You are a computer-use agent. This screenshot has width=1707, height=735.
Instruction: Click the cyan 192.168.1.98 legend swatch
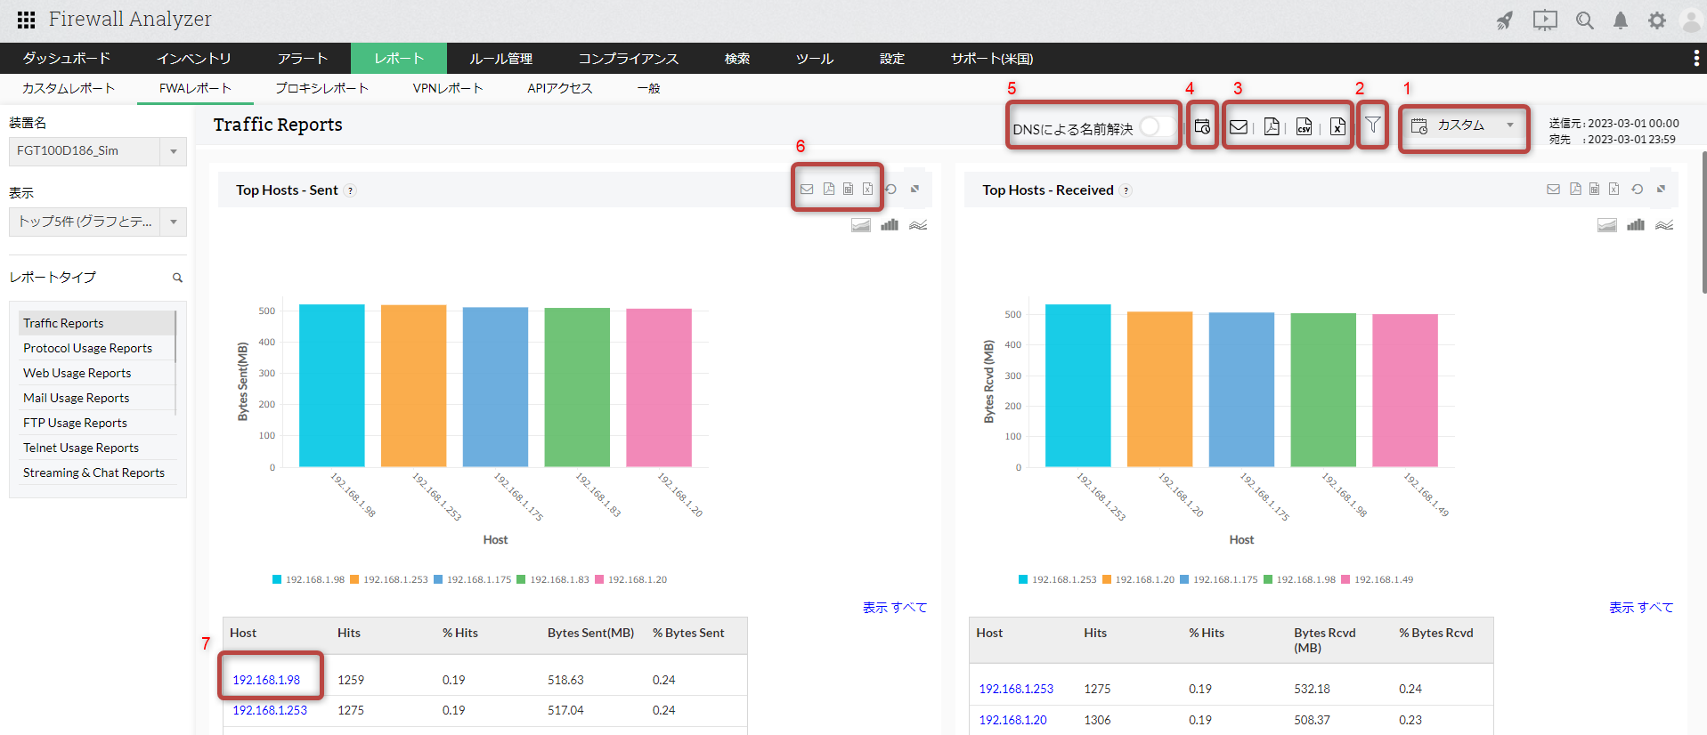tap(277, 579)
